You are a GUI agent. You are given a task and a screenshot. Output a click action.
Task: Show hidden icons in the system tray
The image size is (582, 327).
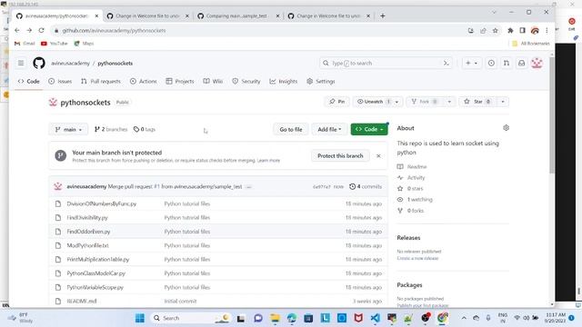tap(464, 318)
